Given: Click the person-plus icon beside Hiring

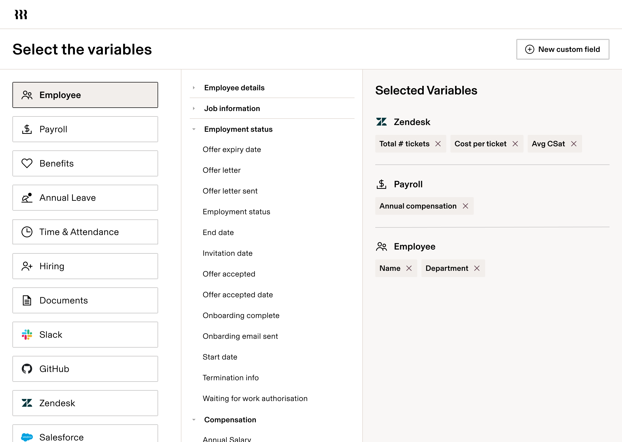Looking at the screenshot, I should tap(26, 266).
